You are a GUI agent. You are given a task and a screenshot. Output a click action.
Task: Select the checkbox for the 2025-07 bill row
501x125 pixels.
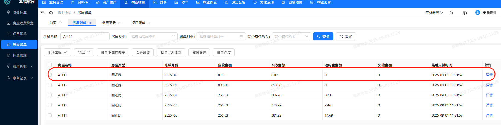tap(50, 105)
